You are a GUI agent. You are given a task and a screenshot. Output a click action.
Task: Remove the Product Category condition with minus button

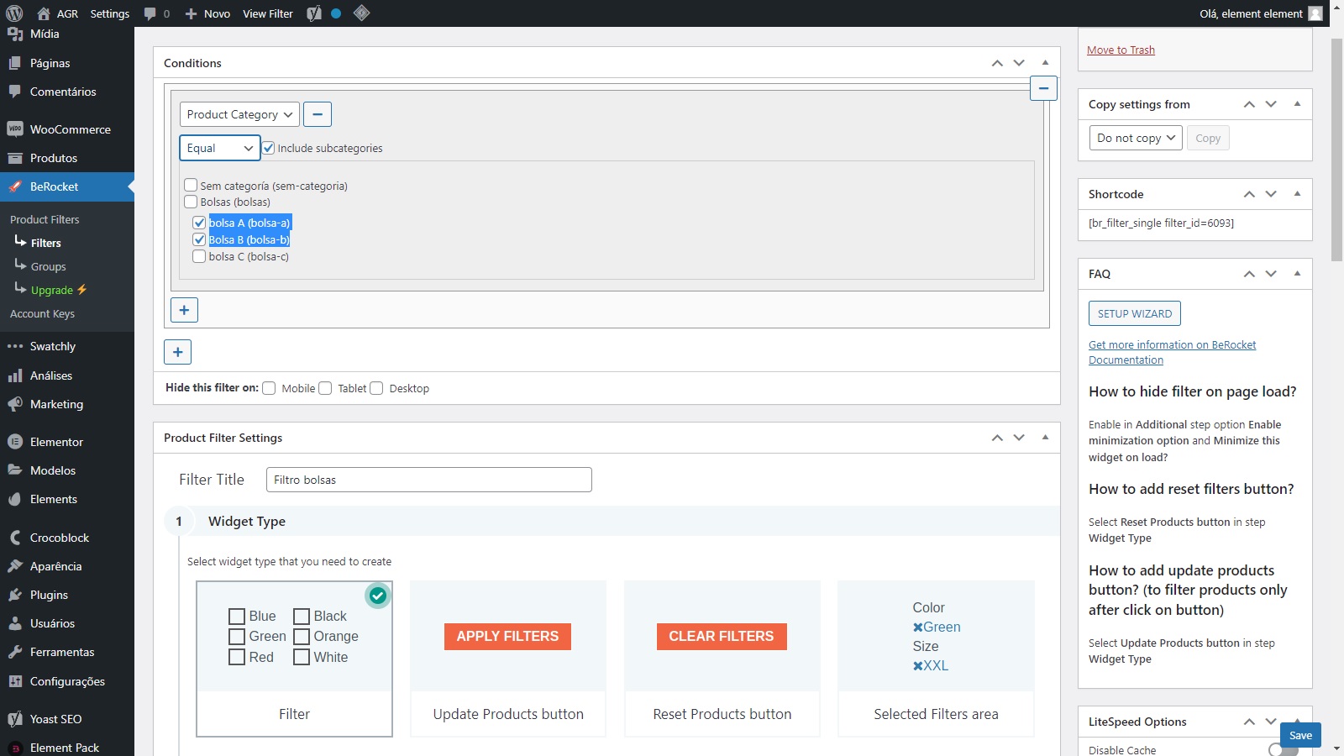(x=318, y=114)
